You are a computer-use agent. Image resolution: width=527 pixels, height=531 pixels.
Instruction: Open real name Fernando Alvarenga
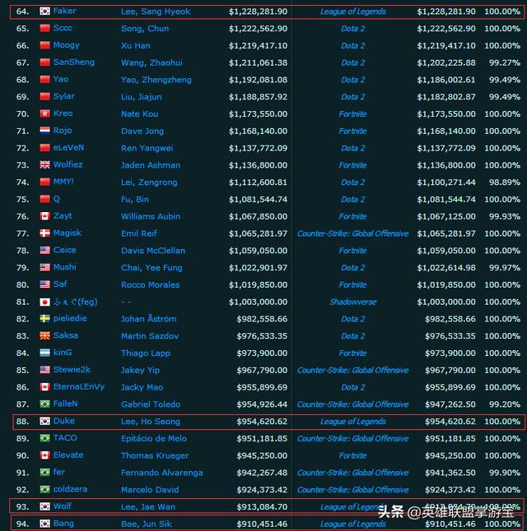[x=162, y=473]
